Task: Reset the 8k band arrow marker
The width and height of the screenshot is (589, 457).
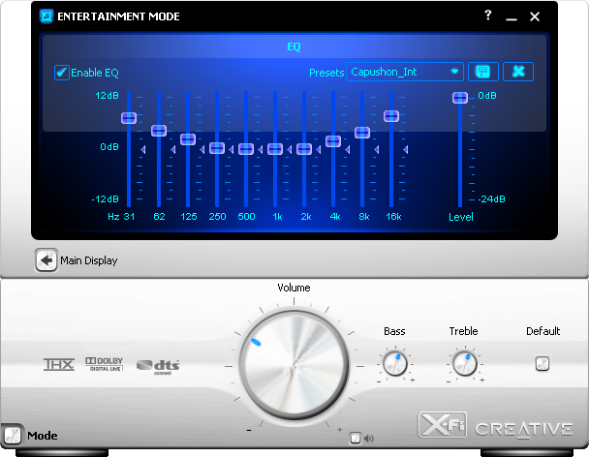Action: coord(377,150)
